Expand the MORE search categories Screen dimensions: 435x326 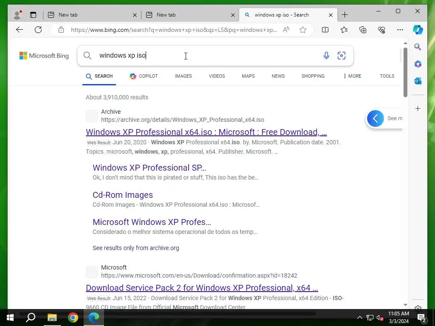[x=352, y=76]
